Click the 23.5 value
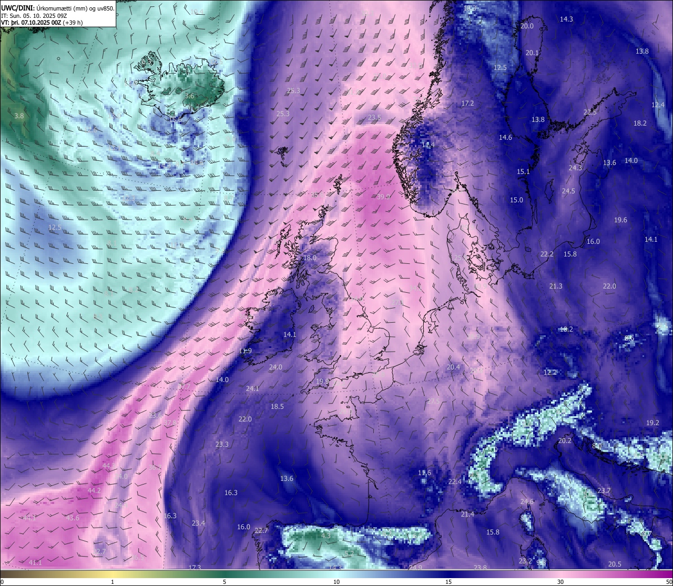The width and height of the screenshot is (673, 586). click(374, 118)
